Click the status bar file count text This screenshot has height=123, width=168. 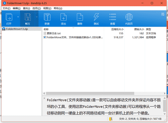(x=140, y=119)
